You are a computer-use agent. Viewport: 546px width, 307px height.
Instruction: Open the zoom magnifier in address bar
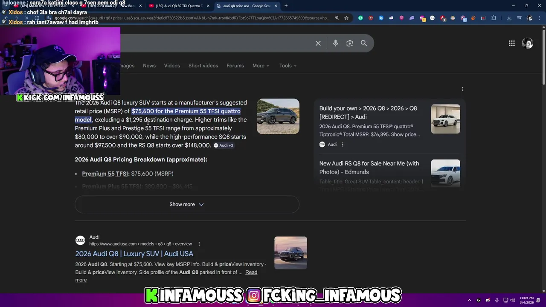coord(337,18)
